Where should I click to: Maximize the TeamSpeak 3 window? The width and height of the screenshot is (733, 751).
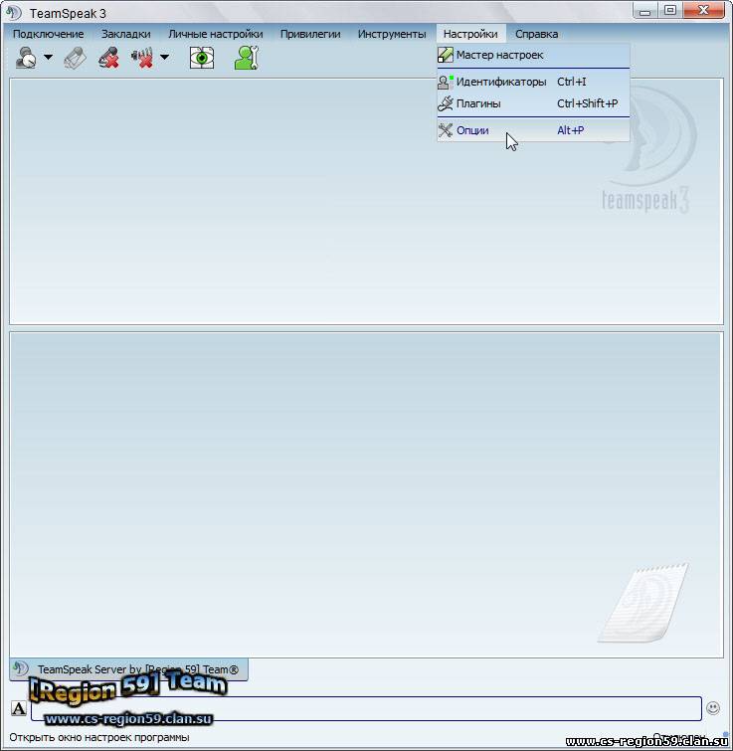(x=670, y=11)
